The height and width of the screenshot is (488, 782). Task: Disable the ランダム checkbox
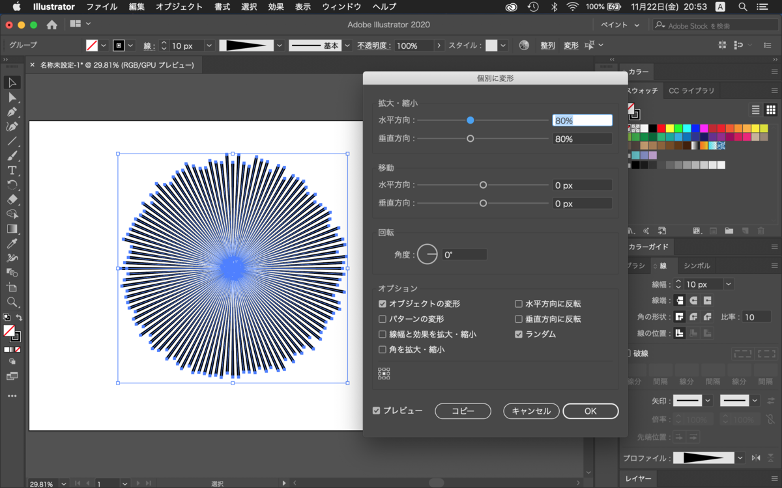click(519, 334)
